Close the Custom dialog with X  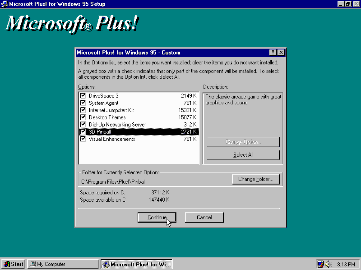[x=281, y=53]
